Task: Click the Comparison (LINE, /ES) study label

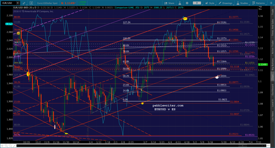Action: (127, 8)
